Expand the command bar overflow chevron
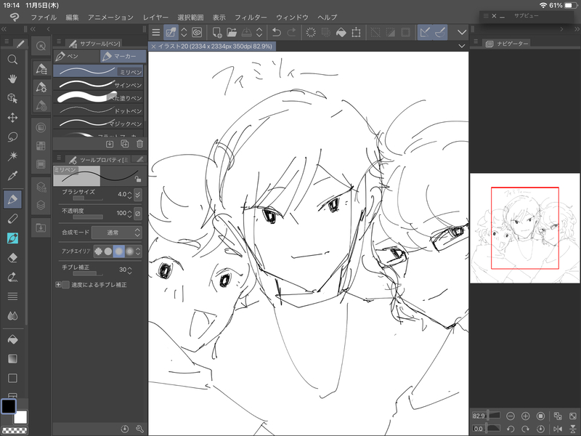Image resolution: width=581 pixels, height=436 pixels. 462,33
